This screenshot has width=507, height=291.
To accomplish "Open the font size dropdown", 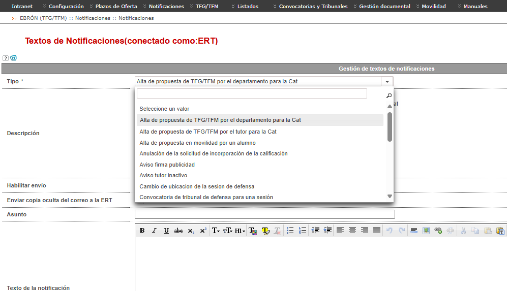I will pyautogui.click(x=228, y=231).
